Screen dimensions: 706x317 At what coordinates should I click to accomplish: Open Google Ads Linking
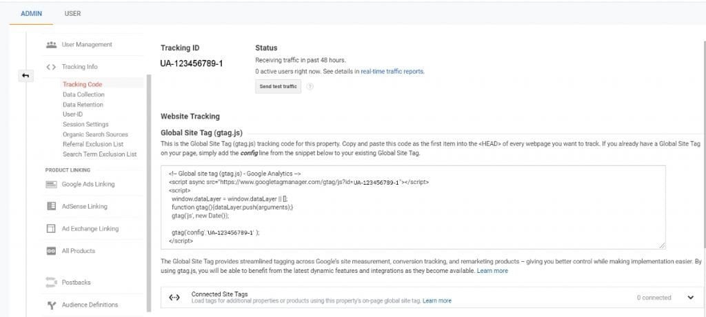coord(88,184)
